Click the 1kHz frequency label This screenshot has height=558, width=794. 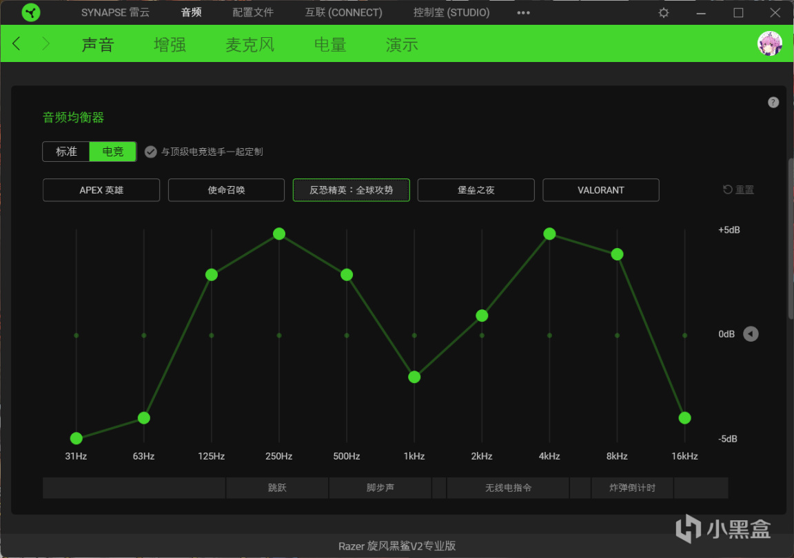pyautogui.click(x=414, y=456)
